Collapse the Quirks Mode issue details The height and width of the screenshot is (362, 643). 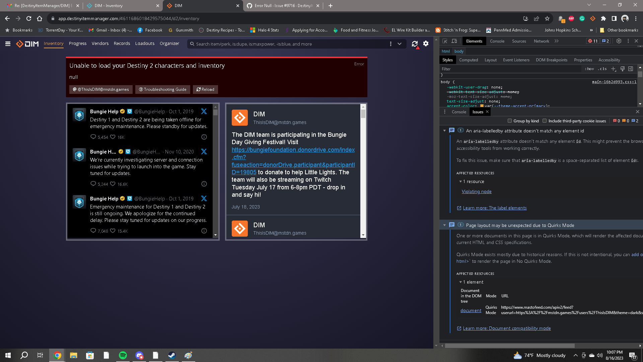click(445, 225)
